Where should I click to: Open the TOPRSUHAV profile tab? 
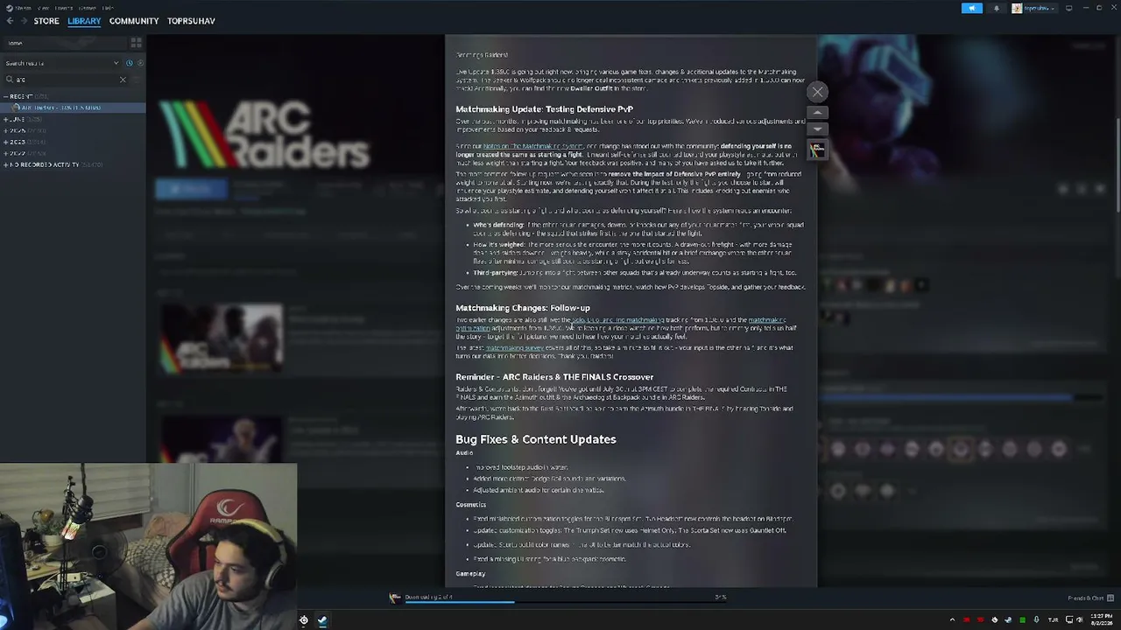coord(191,21)
